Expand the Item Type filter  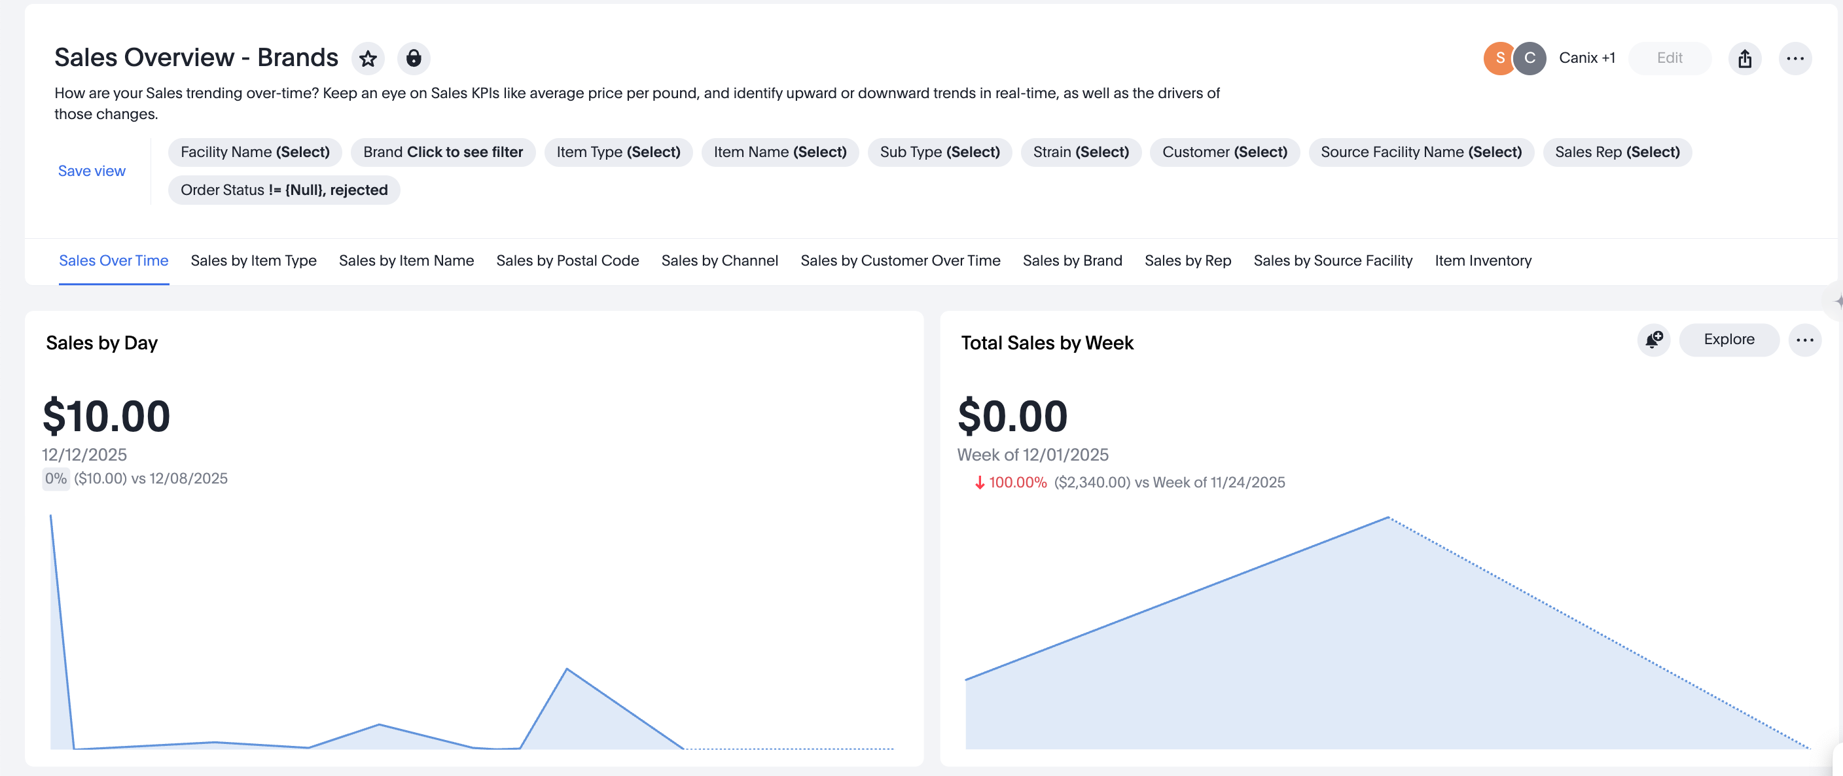(x=618, y=152)
